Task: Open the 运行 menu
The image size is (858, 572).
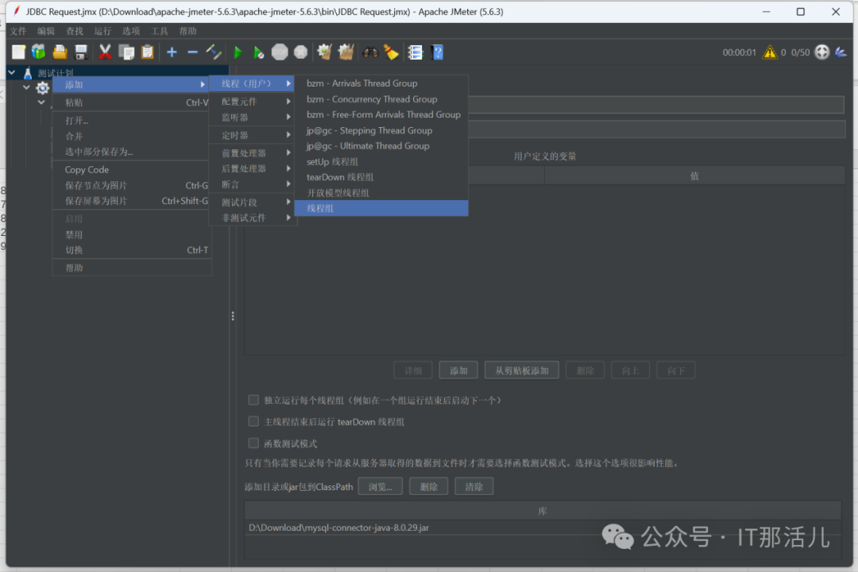Action: [102, 31]
